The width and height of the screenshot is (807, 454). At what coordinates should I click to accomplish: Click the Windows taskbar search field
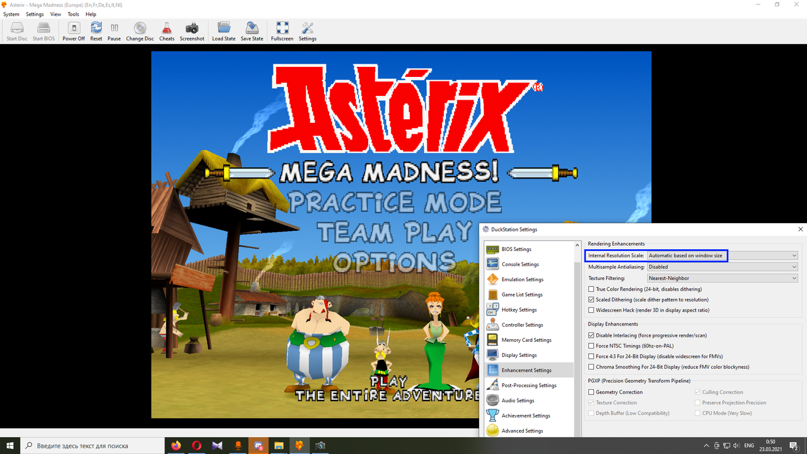[x=93, y=446]
